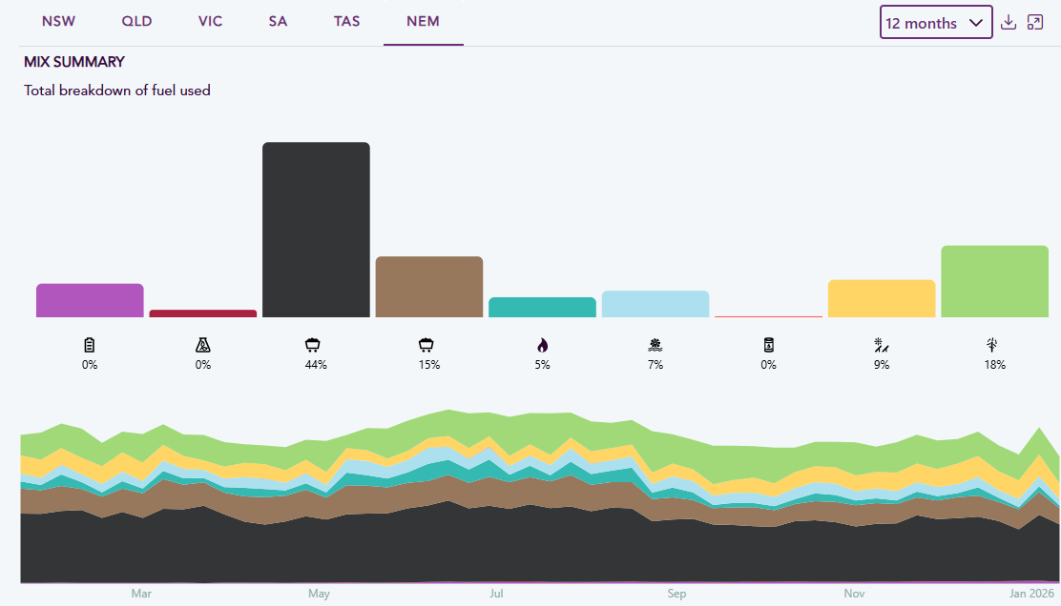1061x606 pixels.
Task: Switch to the NSW tab
Action: (x=59, y=21)
